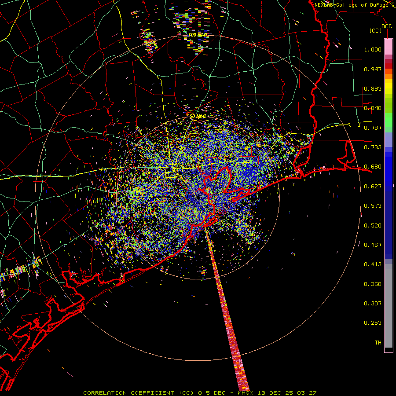The image size is (396, 396).
Task: Click the 0.947 scale value
Action: click(373, 69)
